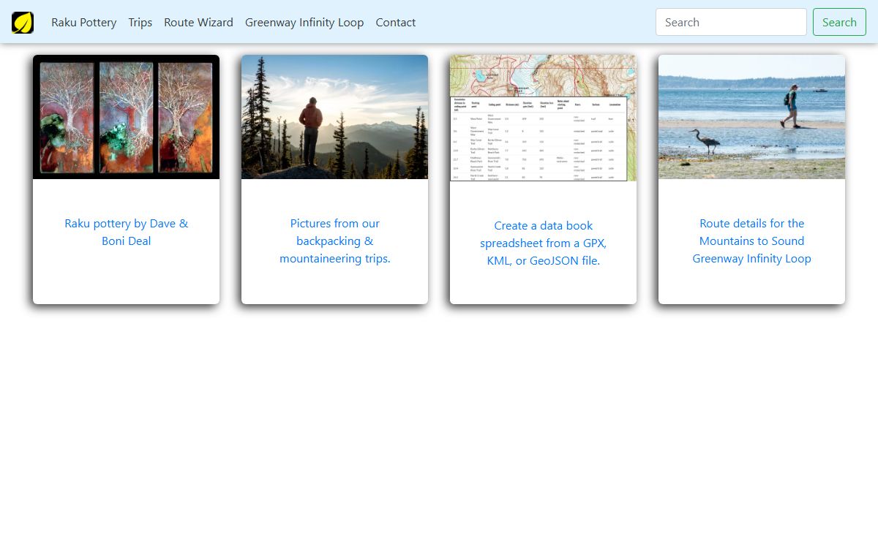This screenshot has width=878, height=541.
Task: Click the hiker silhouette in orange jacket
Action: click(x=310, y=132)
